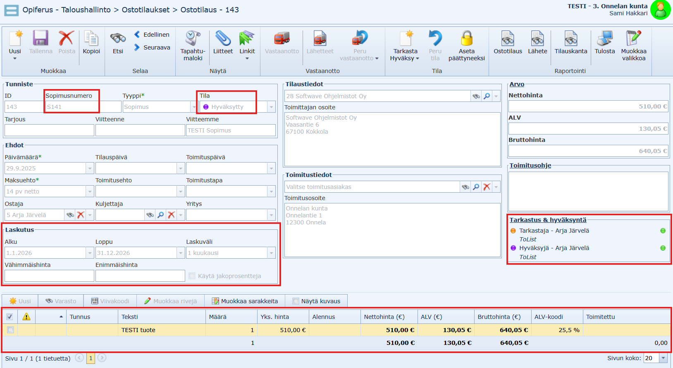Open the Sivun koko dropdown
Screen dimensions: 673x368
point(663,358)
